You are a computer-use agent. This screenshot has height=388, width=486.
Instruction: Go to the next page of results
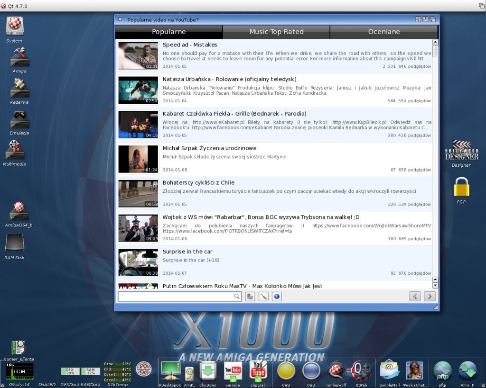point(430,297)
